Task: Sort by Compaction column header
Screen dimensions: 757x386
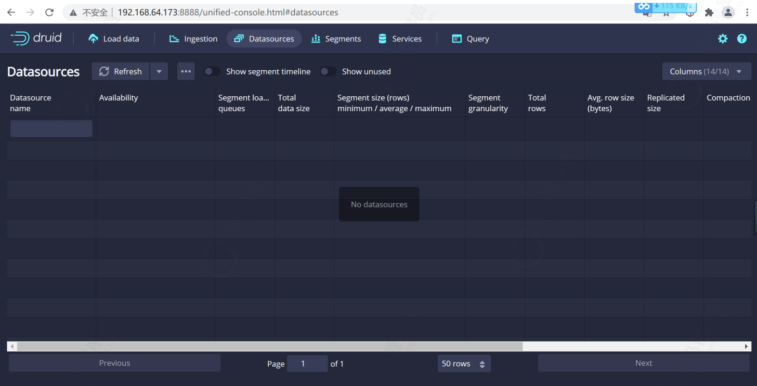Action: (728, 103)
